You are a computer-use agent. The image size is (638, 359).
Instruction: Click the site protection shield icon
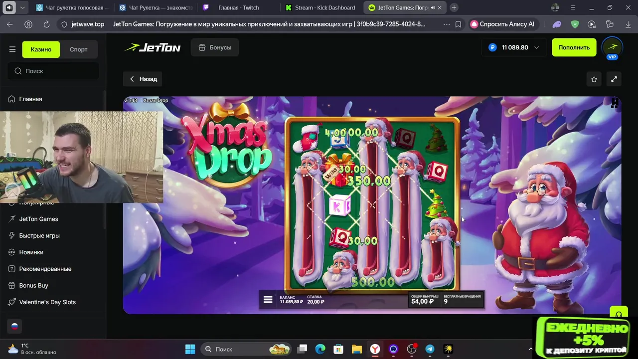click(64, 24)
